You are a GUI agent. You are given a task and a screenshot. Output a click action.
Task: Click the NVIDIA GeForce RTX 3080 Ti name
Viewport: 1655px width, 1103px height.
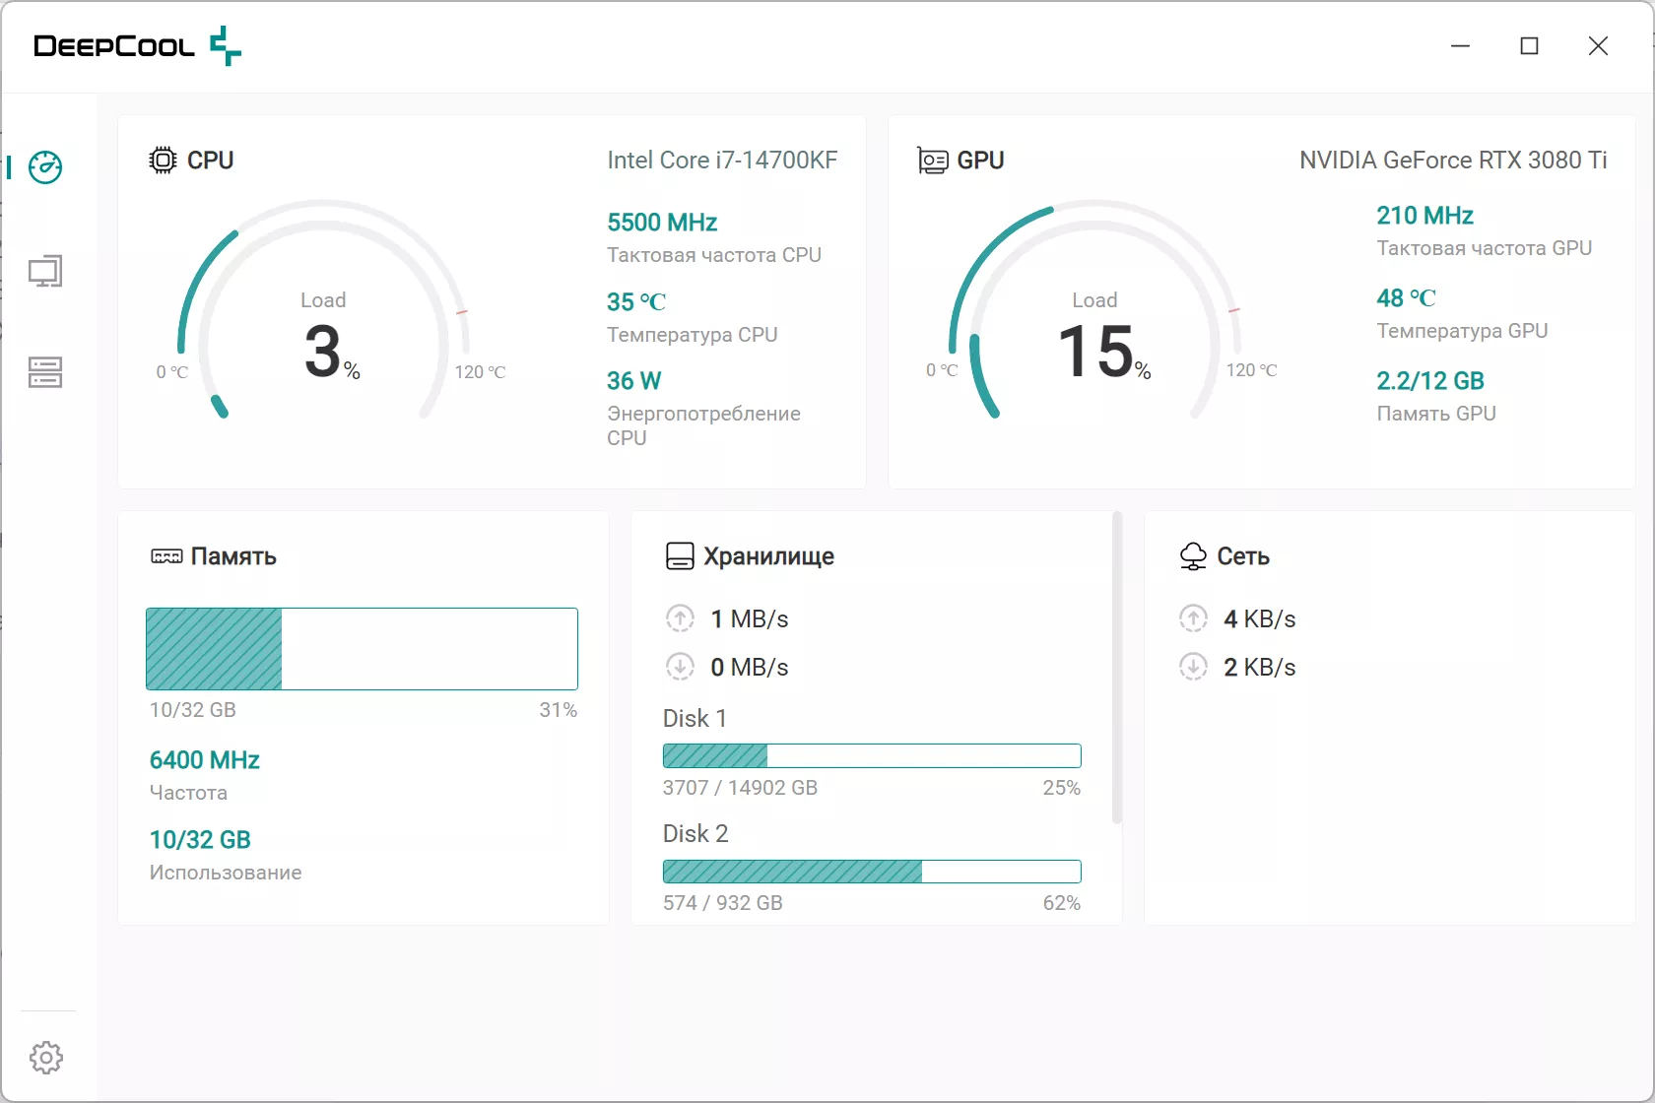coord(1453,161)
